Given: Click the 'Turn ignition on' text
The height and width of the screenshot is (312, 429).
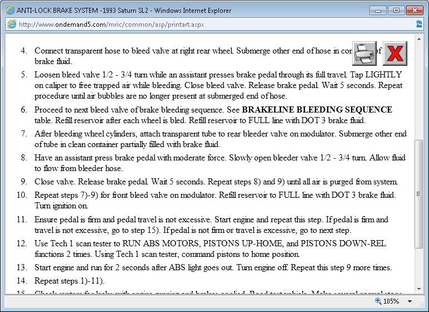Looking at the screenshot, I should [61, 206].
